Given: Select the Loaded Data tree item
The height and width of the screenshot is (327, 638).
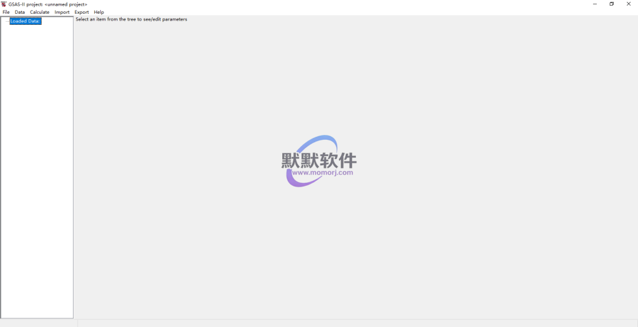Looking at the screenshot, I should coord(25,21).
